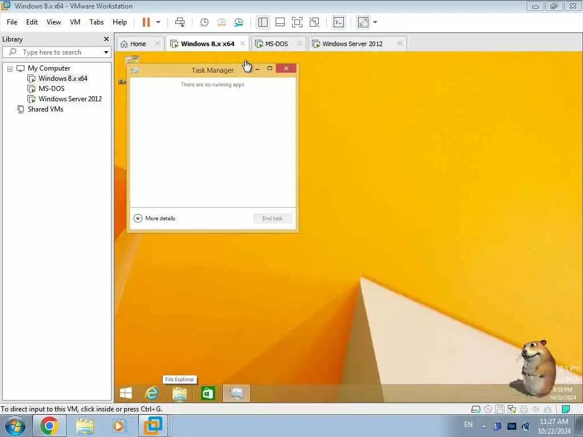The height and width of the screenshot is (437, 583).
Task: Maximize the Task Manager window
Action: tap(270, 68)
